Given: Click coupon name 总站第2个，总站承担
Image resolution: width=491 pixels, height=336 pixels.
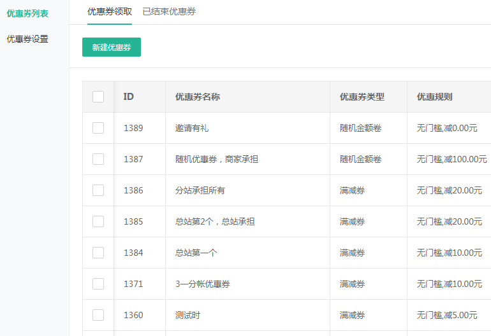Looking at the screenshot, I should 215,221.
